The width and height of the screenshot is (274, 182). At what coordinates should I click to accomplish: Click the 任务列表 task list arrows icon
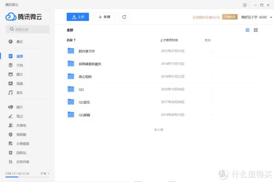(11, 162)
